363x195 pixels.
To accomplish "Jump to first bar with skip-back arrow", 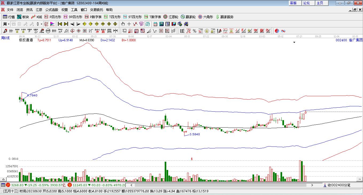I will coord(60,24).
